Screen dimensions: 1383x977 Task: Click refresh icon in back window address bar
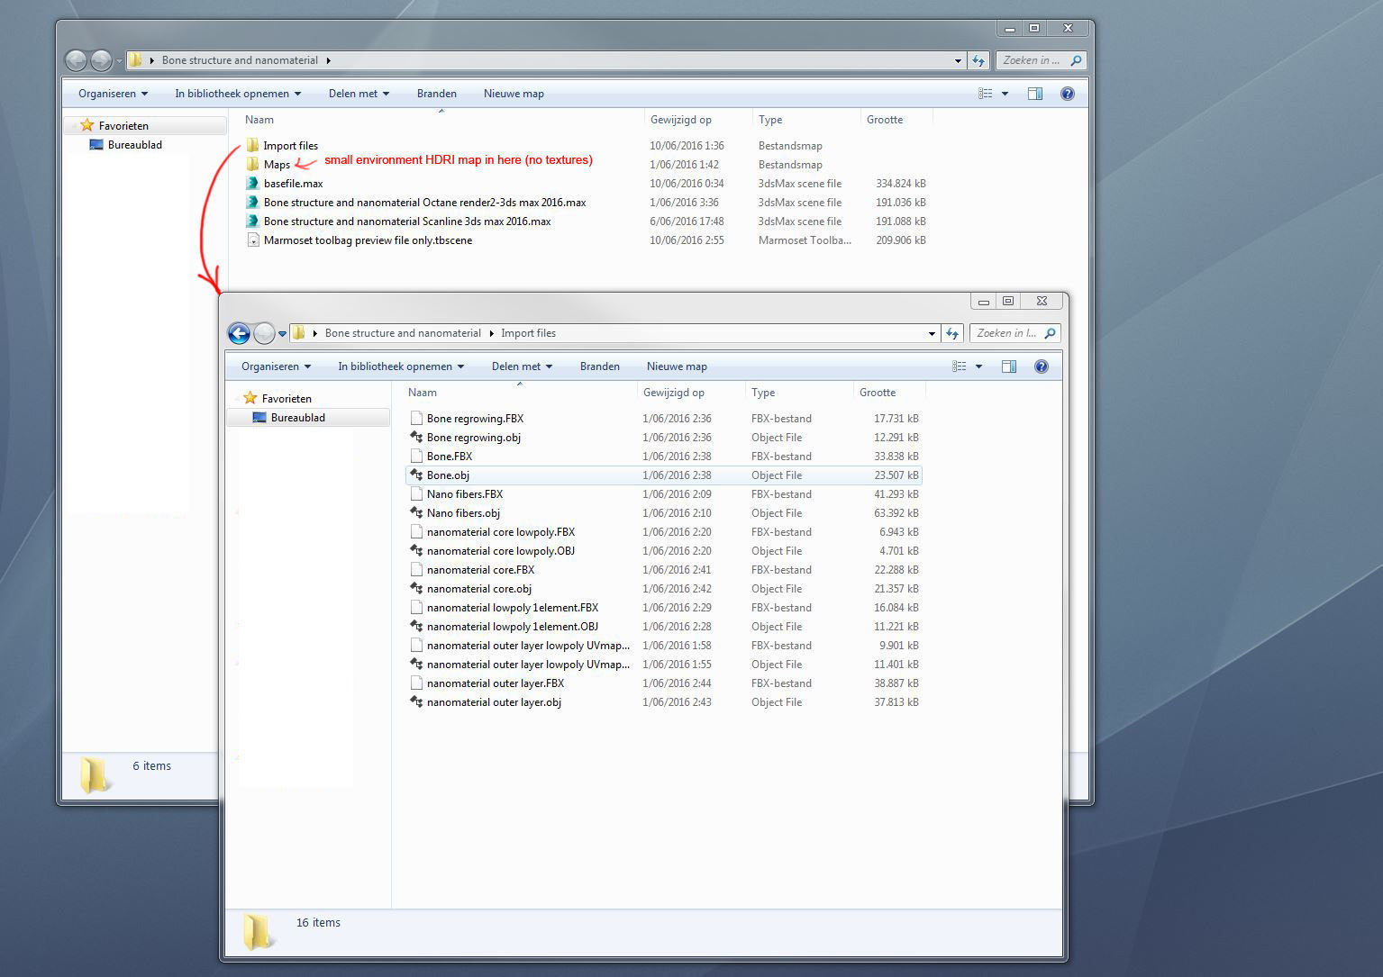point(978,60)
